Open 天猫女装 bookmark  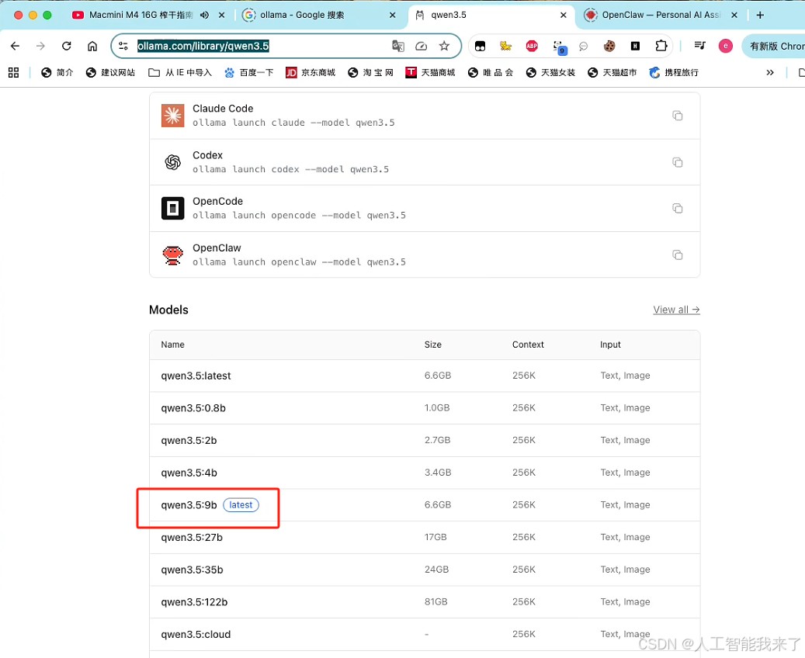(550, 72)
